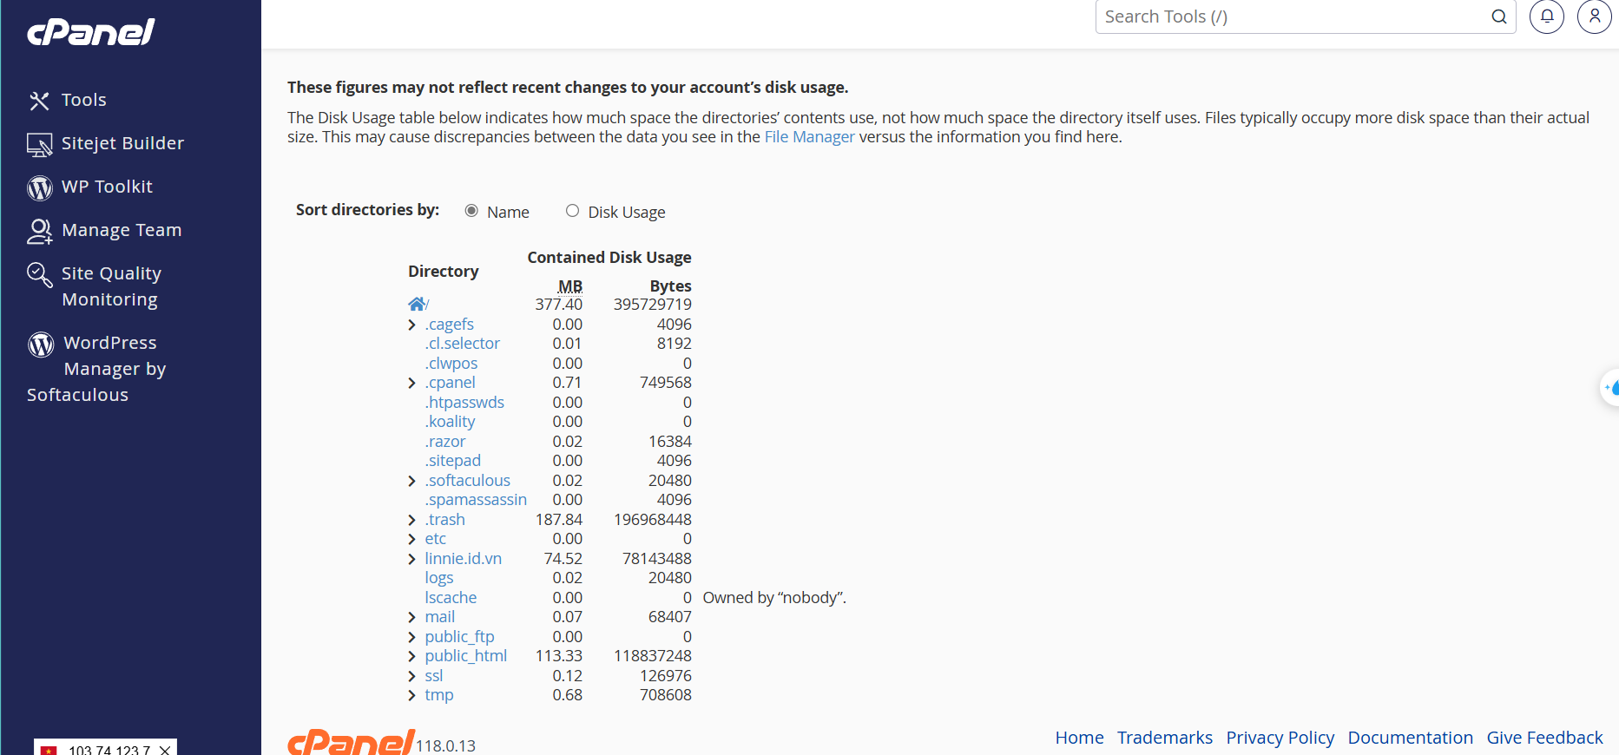Expand the tmp directory
Screen dimensions: 1619x755
(x=412, y=695)
